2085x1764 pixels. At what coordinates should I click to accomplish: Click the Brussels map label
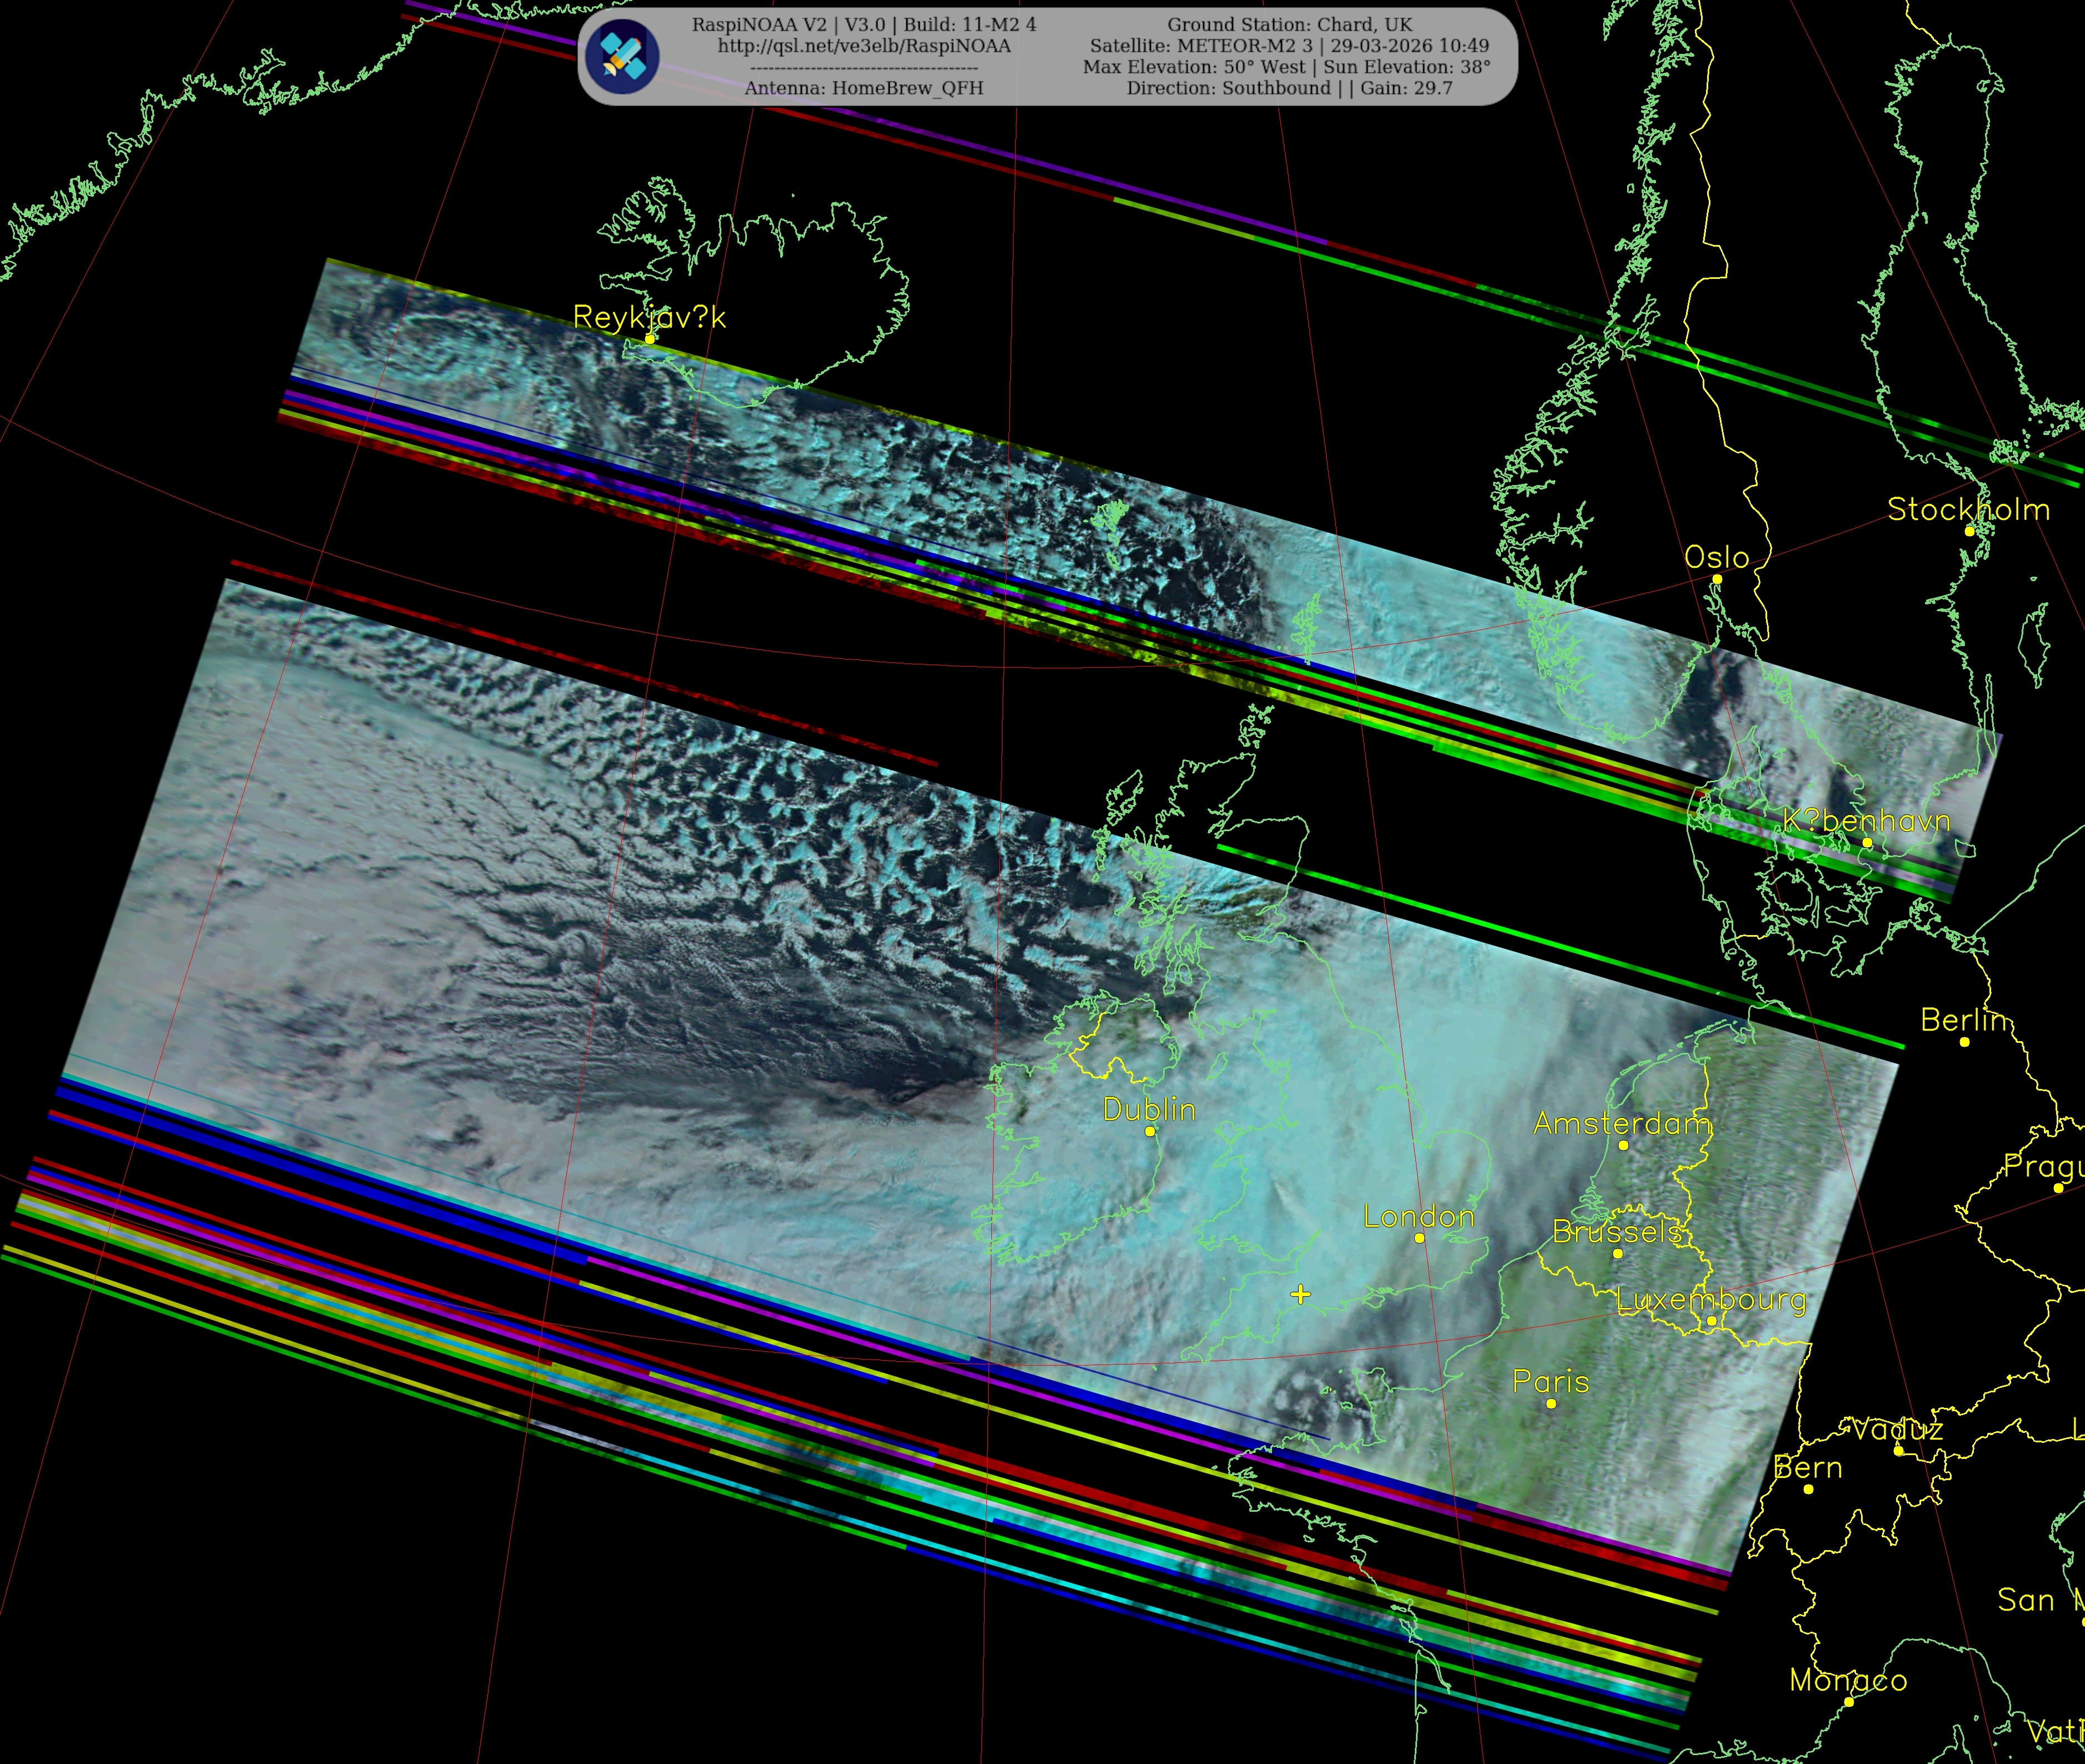click(1617, 1231)
